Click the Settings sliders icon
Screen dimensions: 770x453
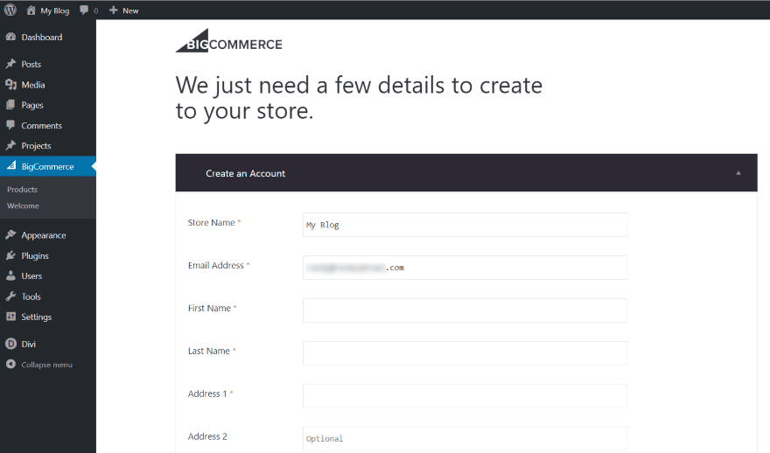(10, 317)
